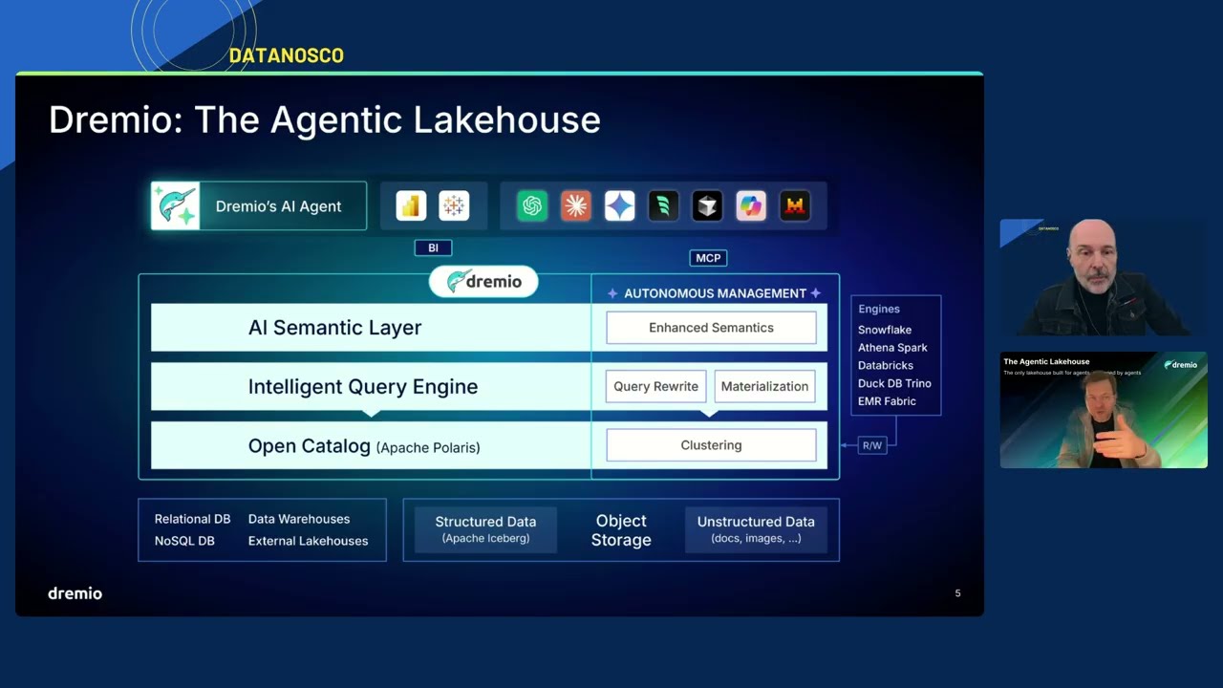Click the slide title Dremio: The Agentic Lakehouse
The image size is (1223, 688).
coord(325,120)
